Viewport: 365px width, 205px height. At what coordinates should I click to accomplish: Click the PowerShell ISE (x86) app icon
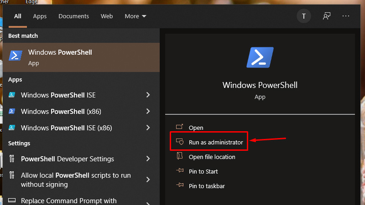click(x=12, y=128)
